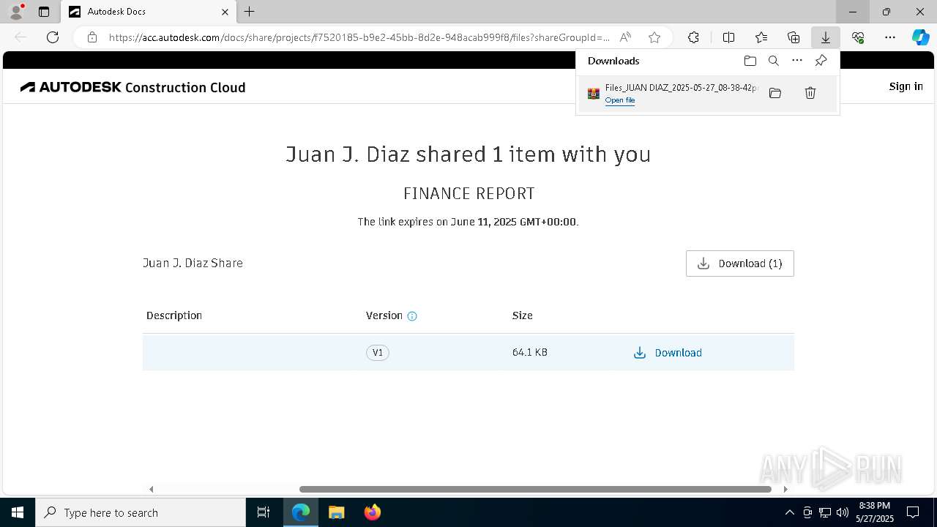Click the Autodesk Construction Cloud logo
Viewport: 937px width, 527px height.
click(x=132, y=87)
